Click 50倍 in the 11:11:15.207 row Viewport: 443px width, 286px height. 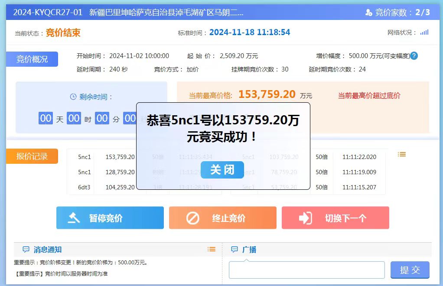click(322, 187)
